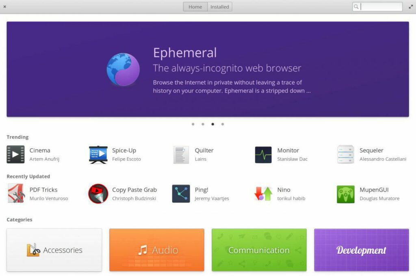Click the Spice-Up app name

(x=124, y=150)
